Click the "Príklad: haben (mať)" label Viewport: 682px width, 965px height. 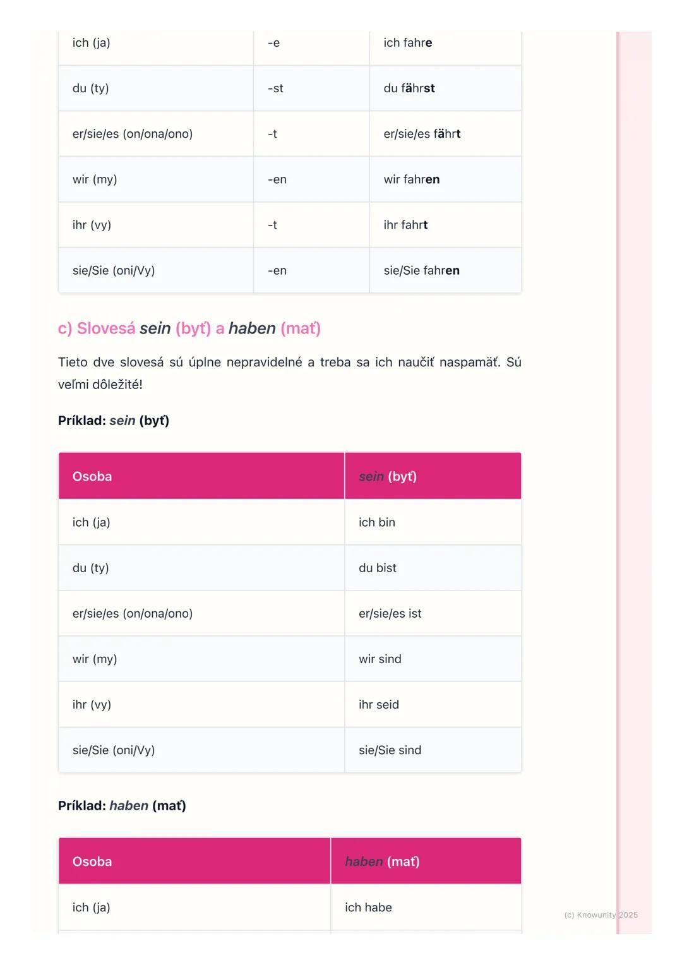(x=122, y=806)
